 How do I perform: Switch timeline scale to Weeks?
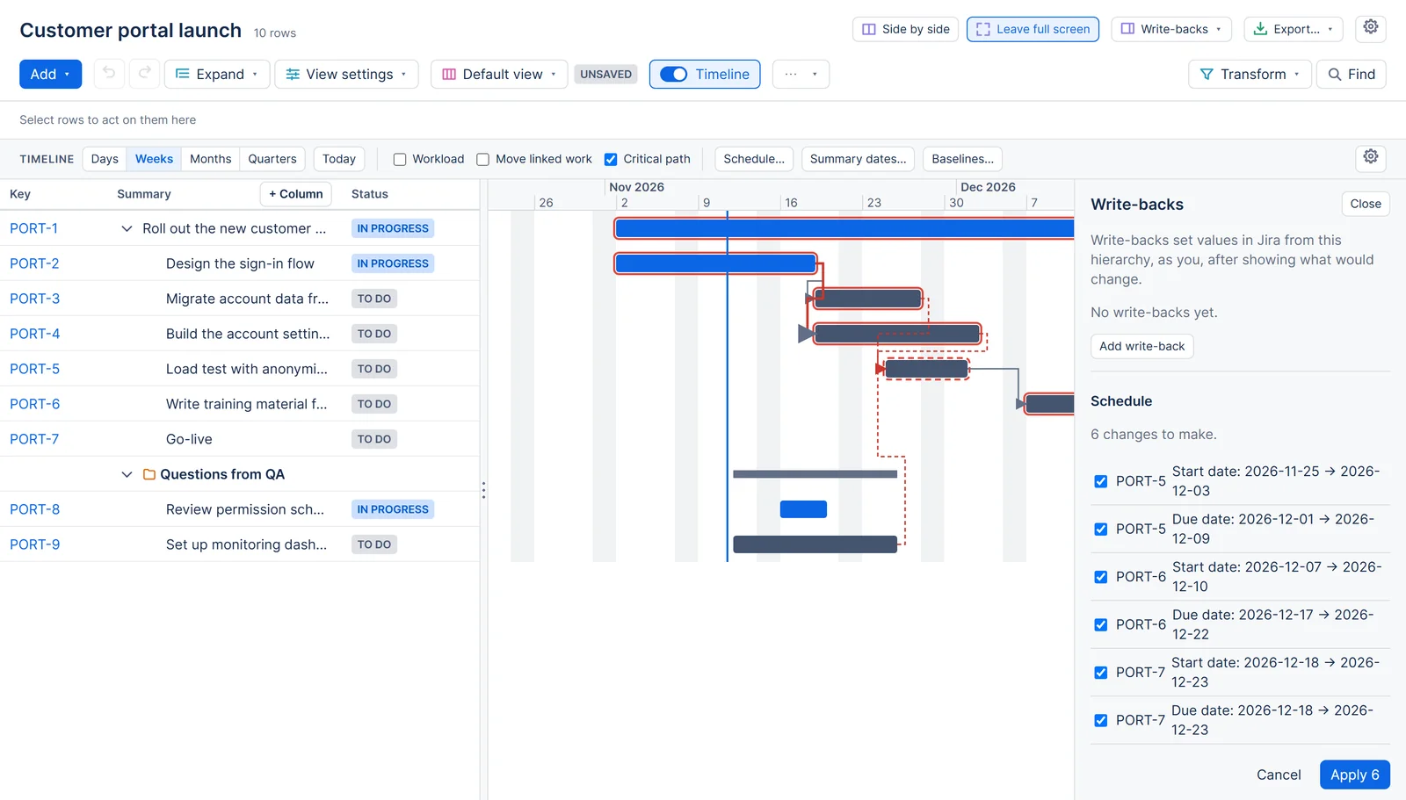[x=154, y=159]
